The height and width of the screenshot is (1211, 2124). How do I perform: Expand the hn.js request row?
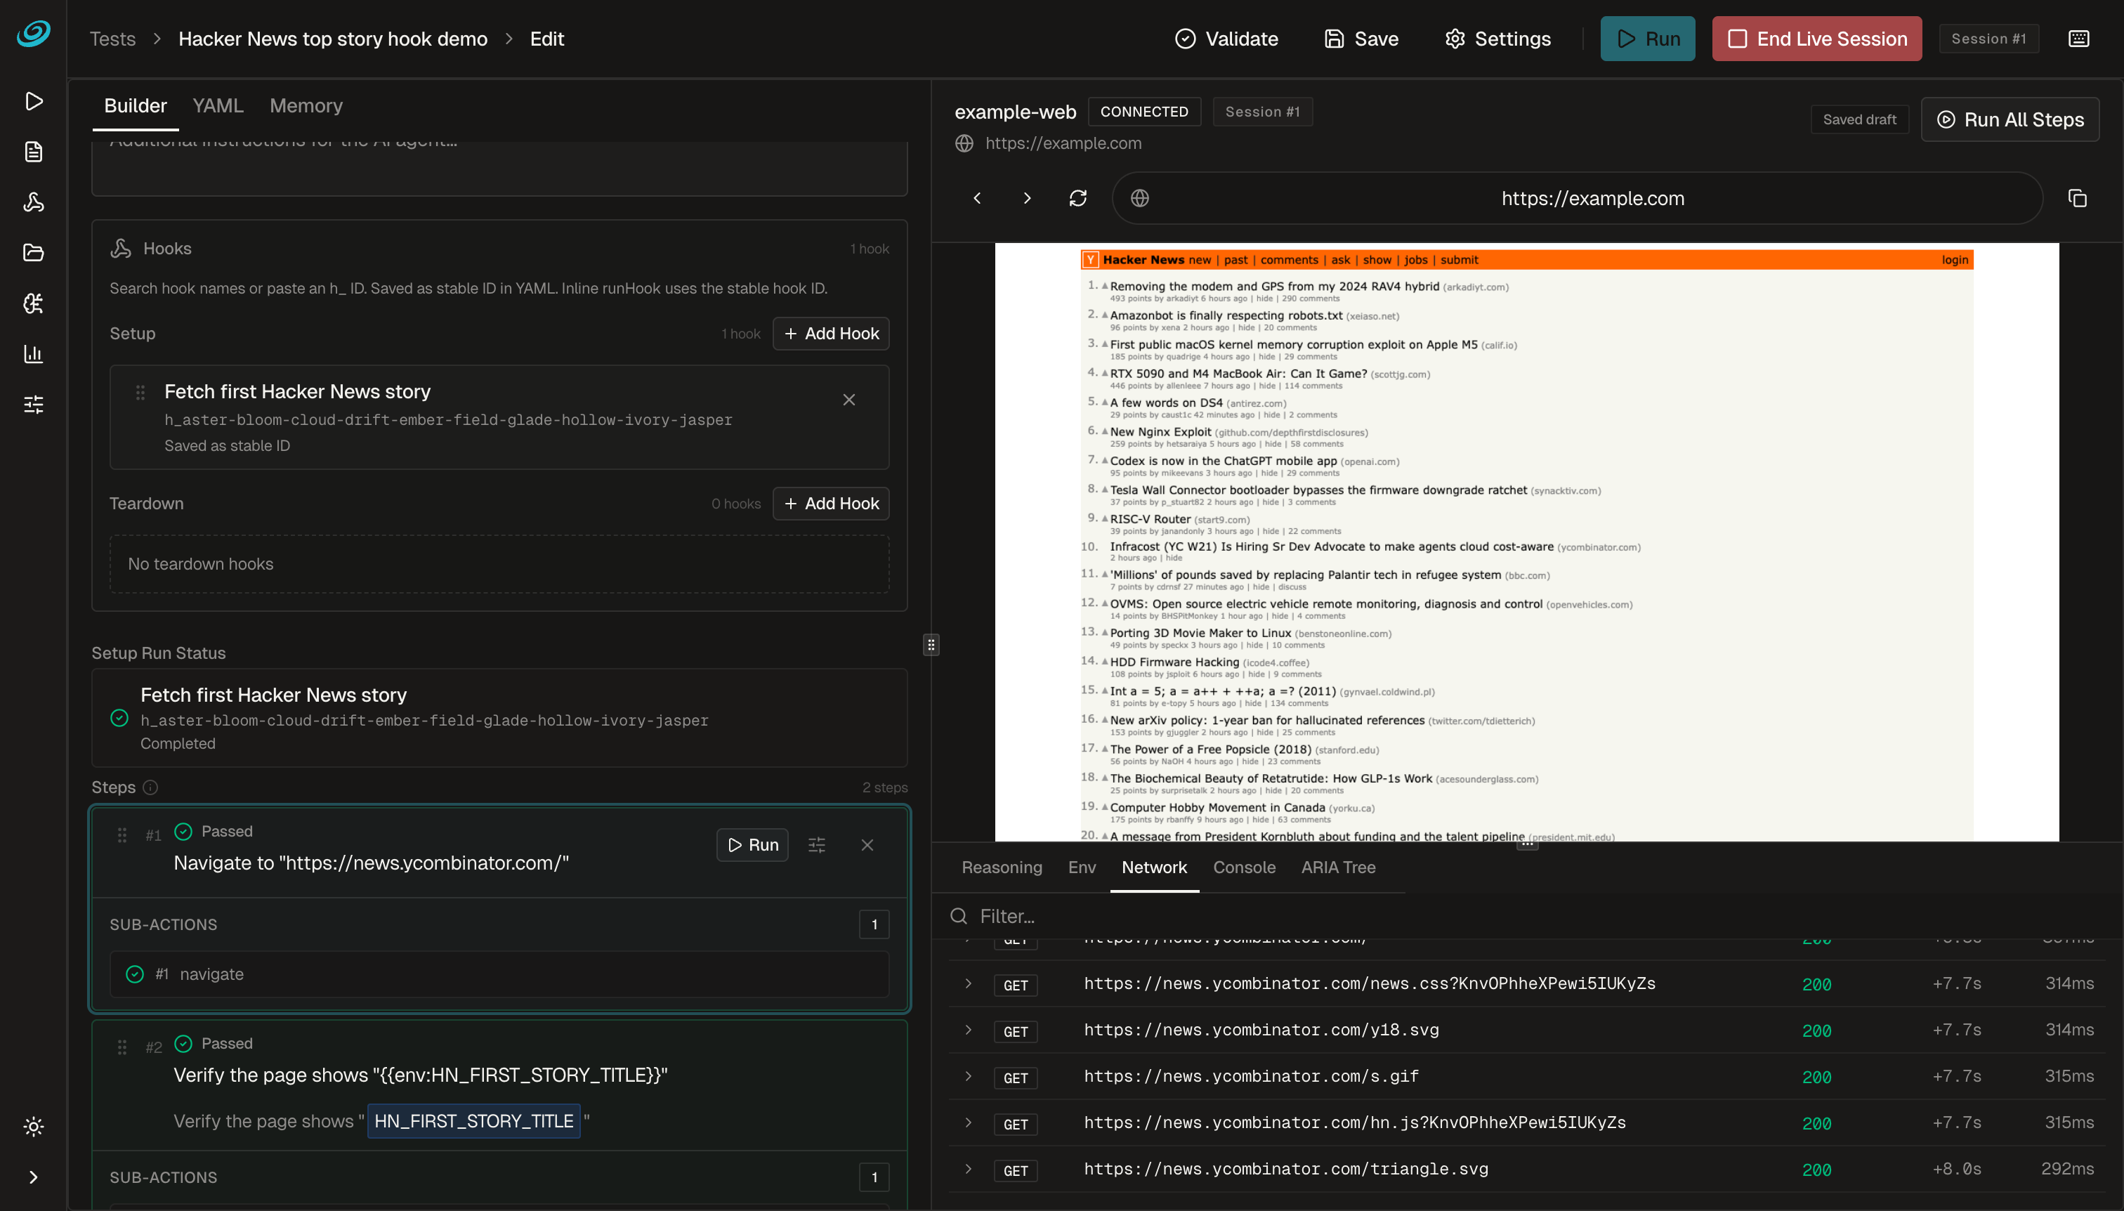(968, 1122)
